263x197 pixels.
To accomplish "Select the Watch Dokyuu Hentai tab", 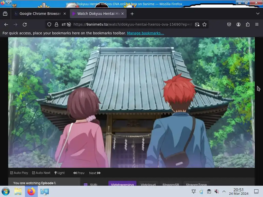I will click(98, 14).
